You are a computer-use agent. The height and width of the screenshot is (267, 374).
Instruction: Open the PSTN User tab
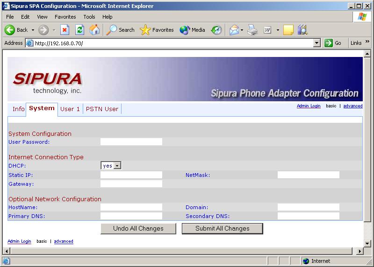tap(102, 109)
